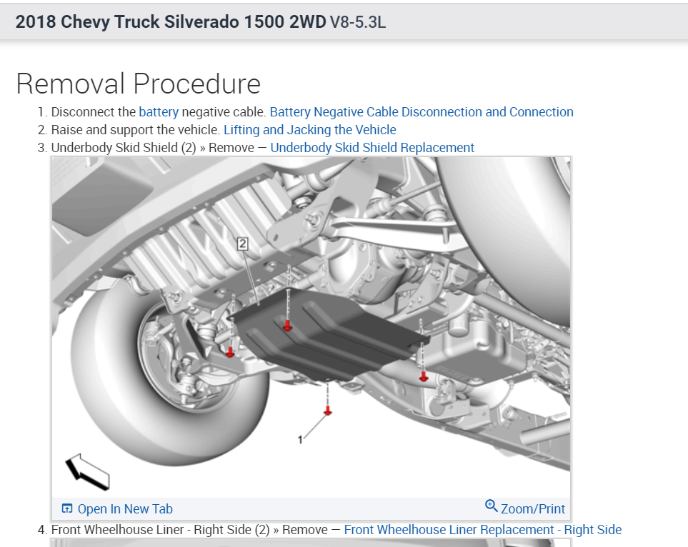Click the text 'Disconnect the' in step 1
Screen dimensions: 688x547
coord(94,112)
